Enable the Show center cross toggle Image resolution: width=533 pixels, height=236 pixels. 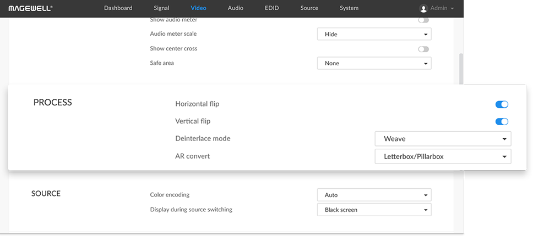[423, 49]
